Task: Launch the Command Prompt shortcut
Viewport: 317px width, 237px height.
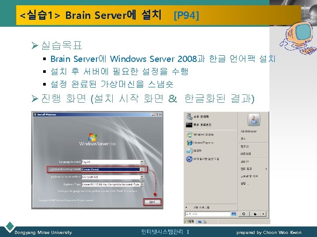Action: point(199,125)
